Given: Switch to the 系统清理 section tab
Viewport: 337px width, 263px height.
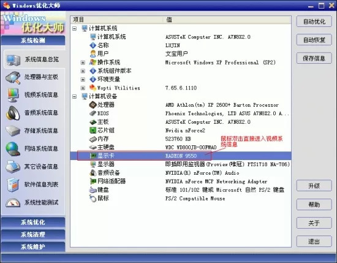Looking at the screenshot, I should 33,234.
